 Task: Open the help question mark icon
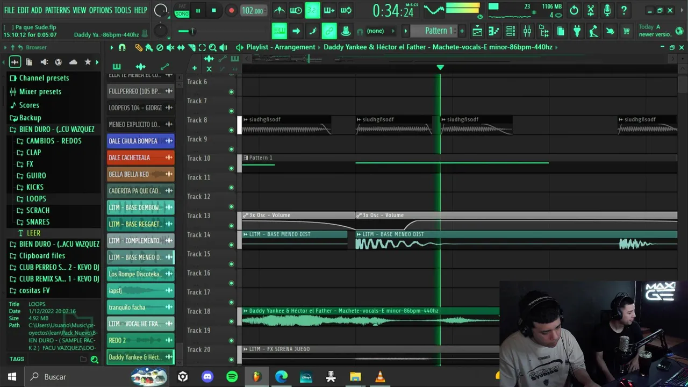coord(624,10)
